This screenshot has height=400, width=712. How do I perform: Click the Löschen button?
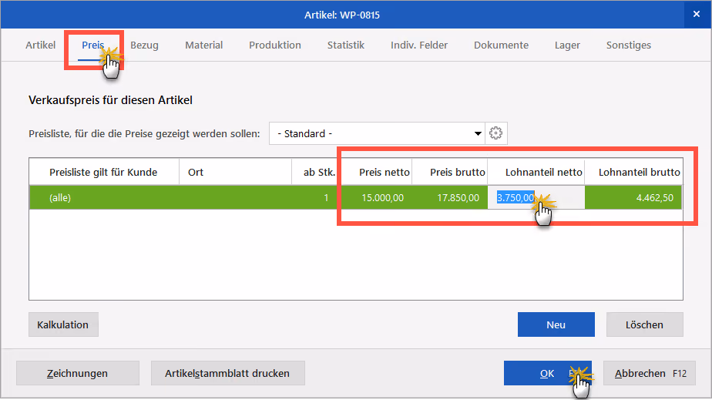(644, 324)
